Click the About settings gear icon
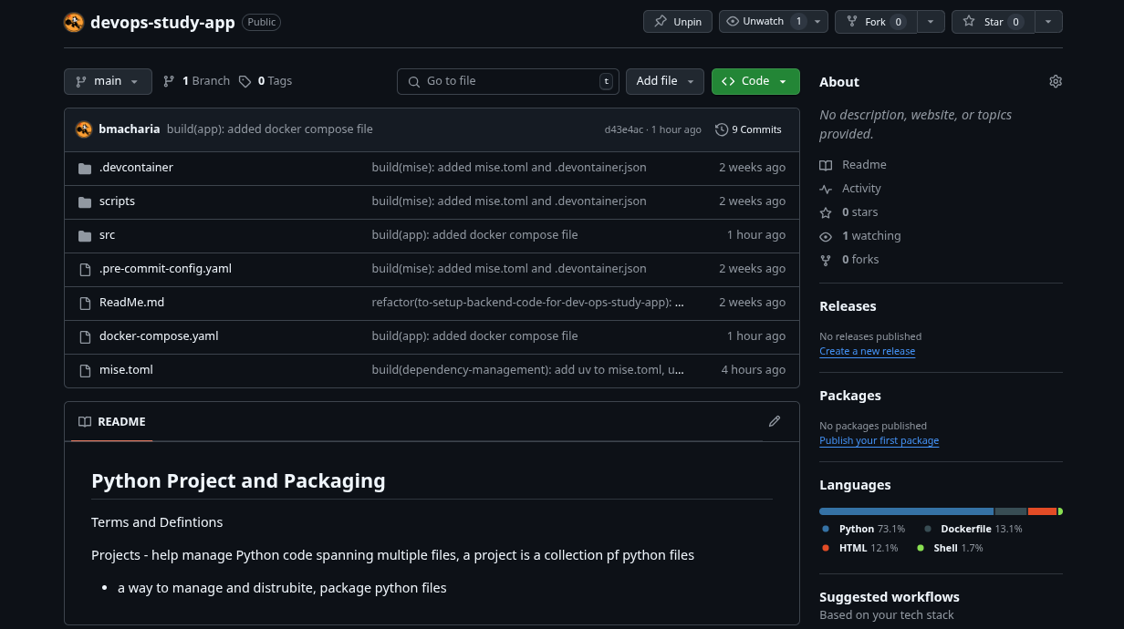This screenshot has width=1124, height=629. (x=1056, y=82)
